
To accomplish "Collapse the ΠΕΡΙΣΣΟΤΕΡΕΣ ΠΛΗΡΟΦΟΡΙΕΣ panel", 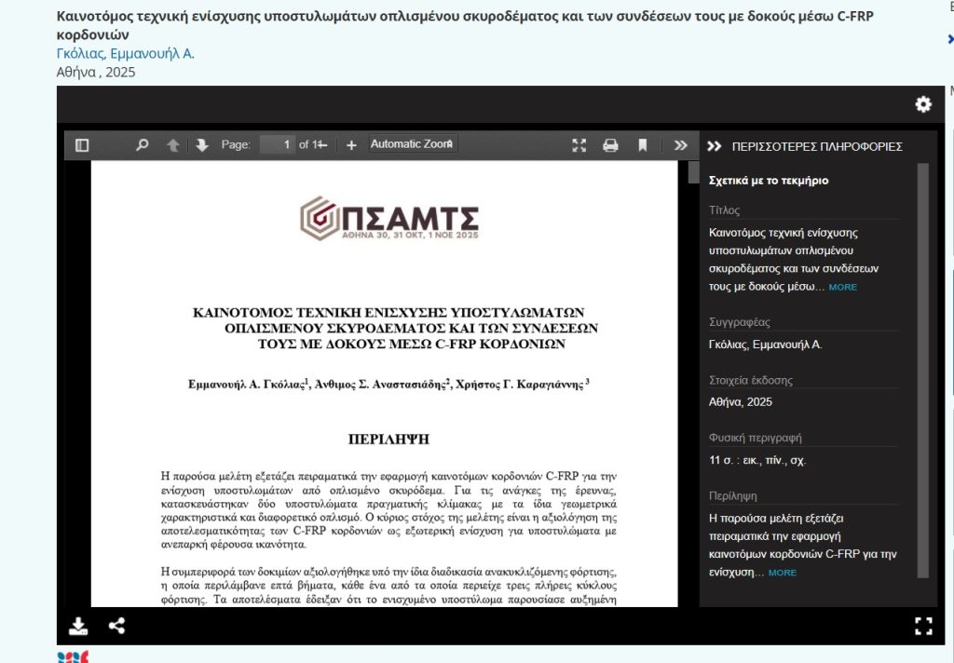I will [715, 146].
